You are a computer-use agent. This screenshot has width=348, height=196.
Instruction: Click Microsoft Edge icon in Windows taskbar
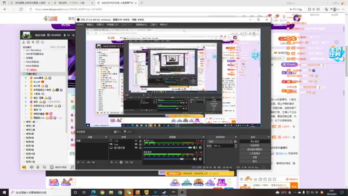point(93,193)
